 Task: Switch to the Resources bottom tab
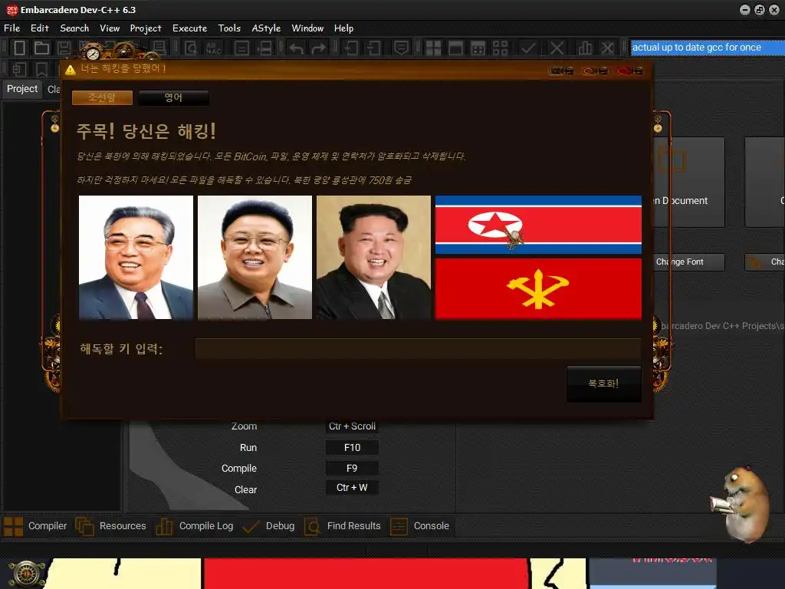(110, 526)
